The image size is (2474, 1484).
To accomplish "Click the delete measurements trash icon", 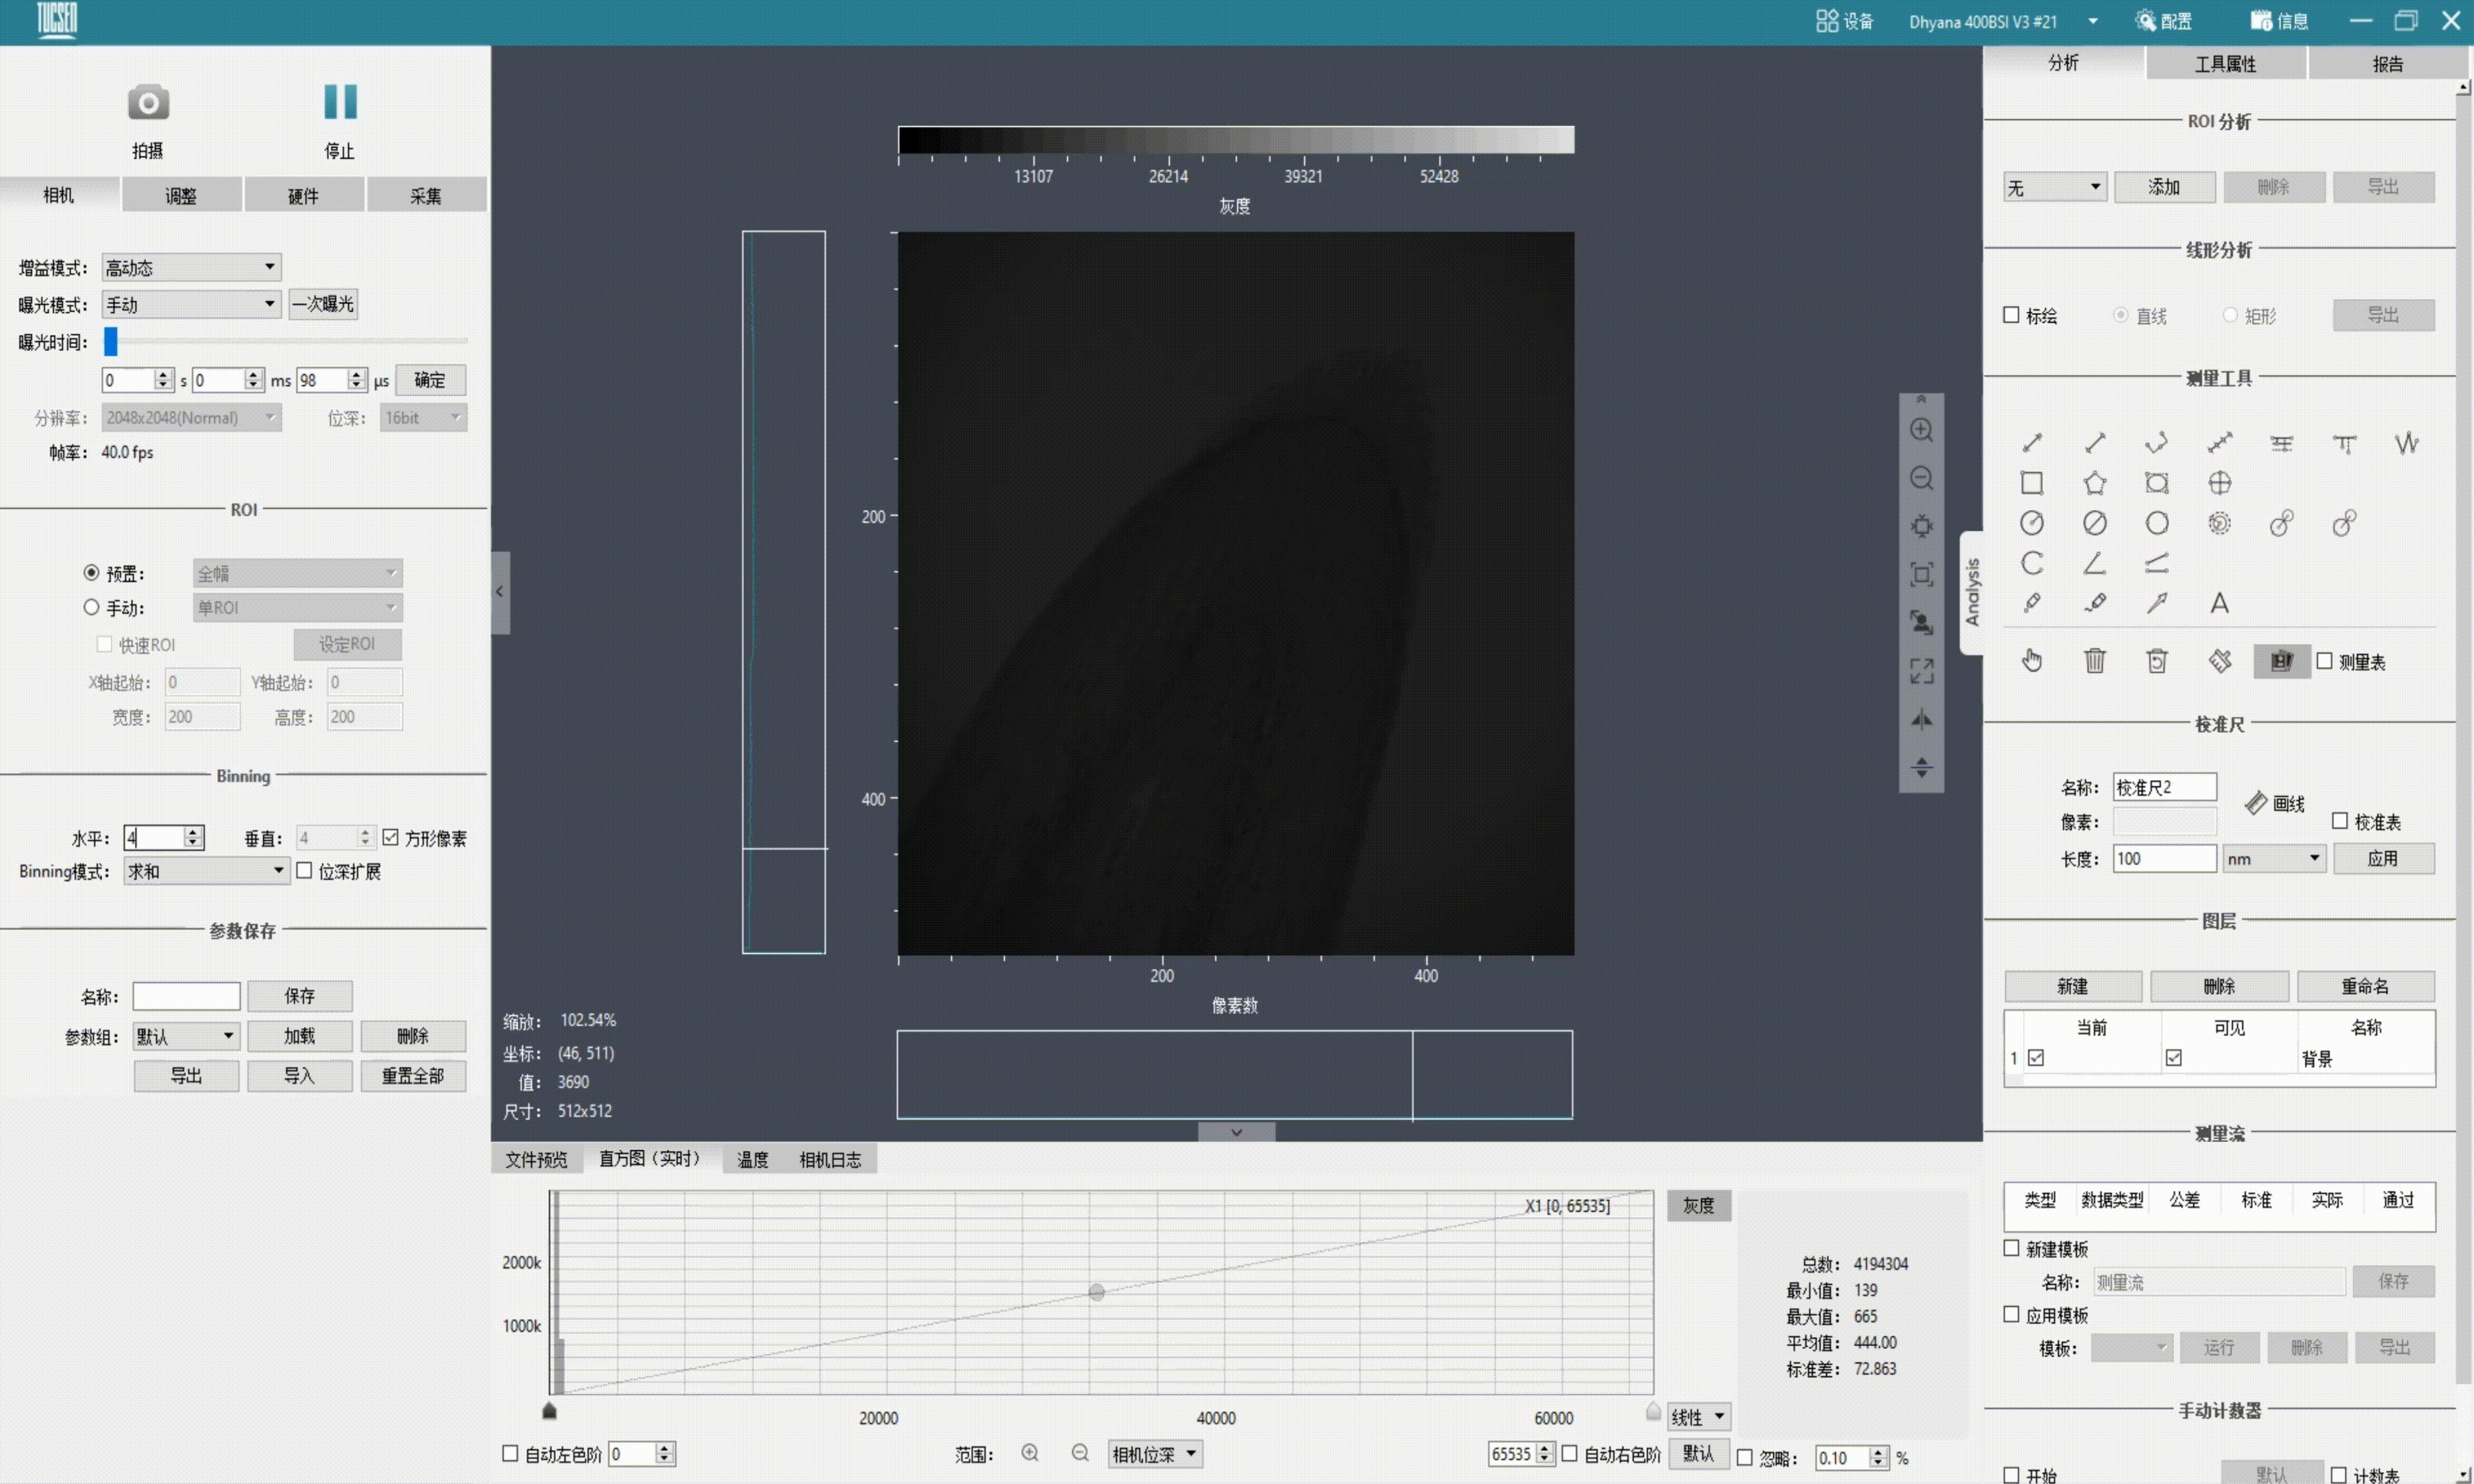I will click(2095, 660).
